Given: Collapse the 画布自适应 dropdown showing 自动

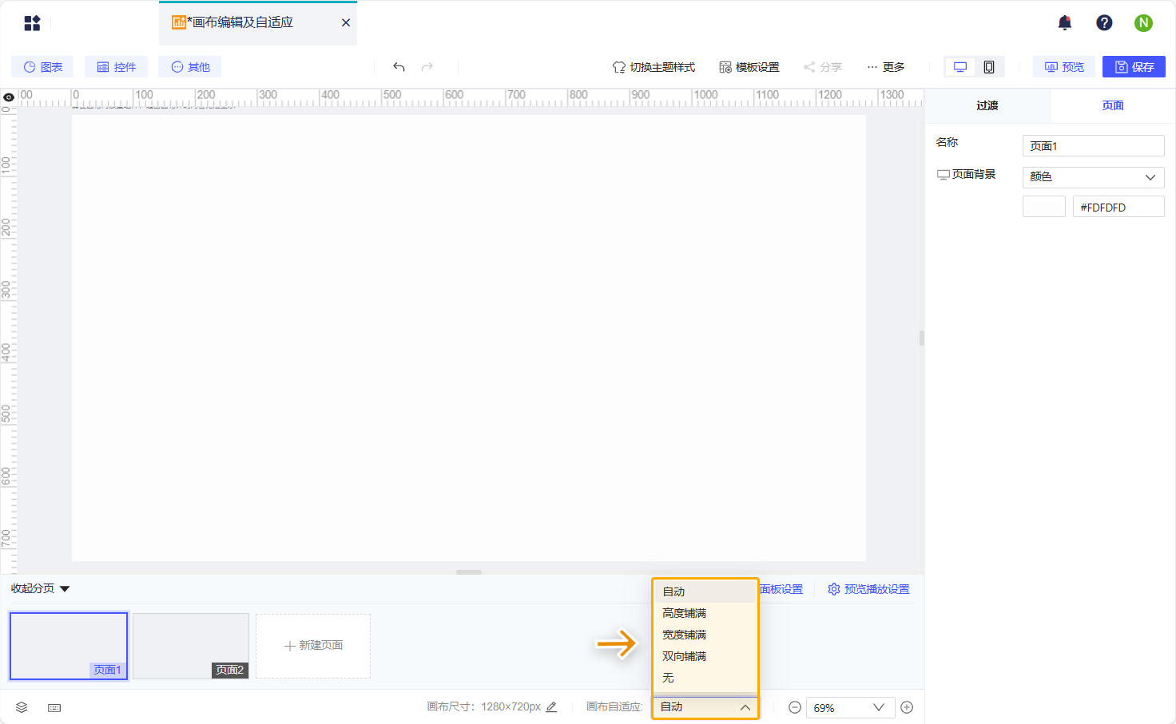Looking at the screenshot, I should point(705,707).
